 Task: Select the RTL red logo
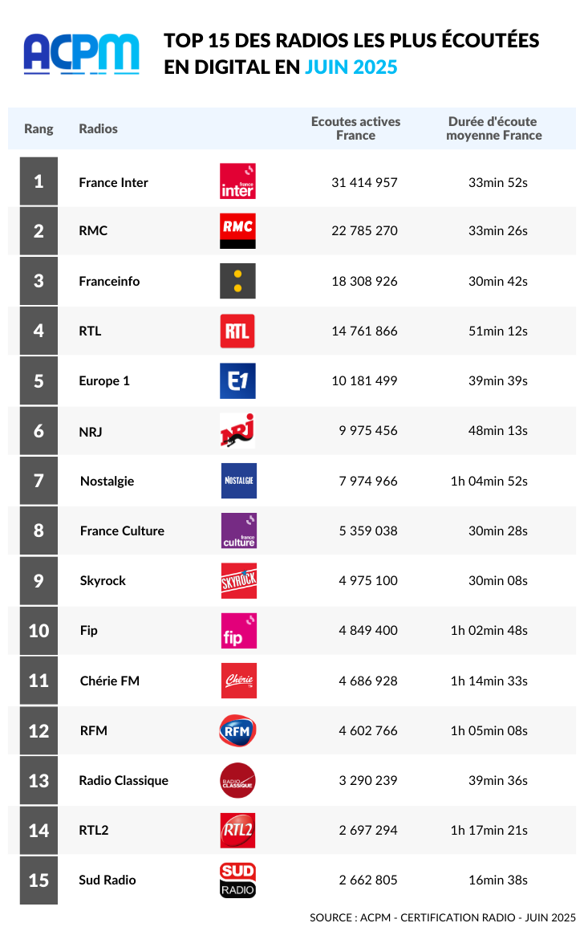[x=237, y=331]
